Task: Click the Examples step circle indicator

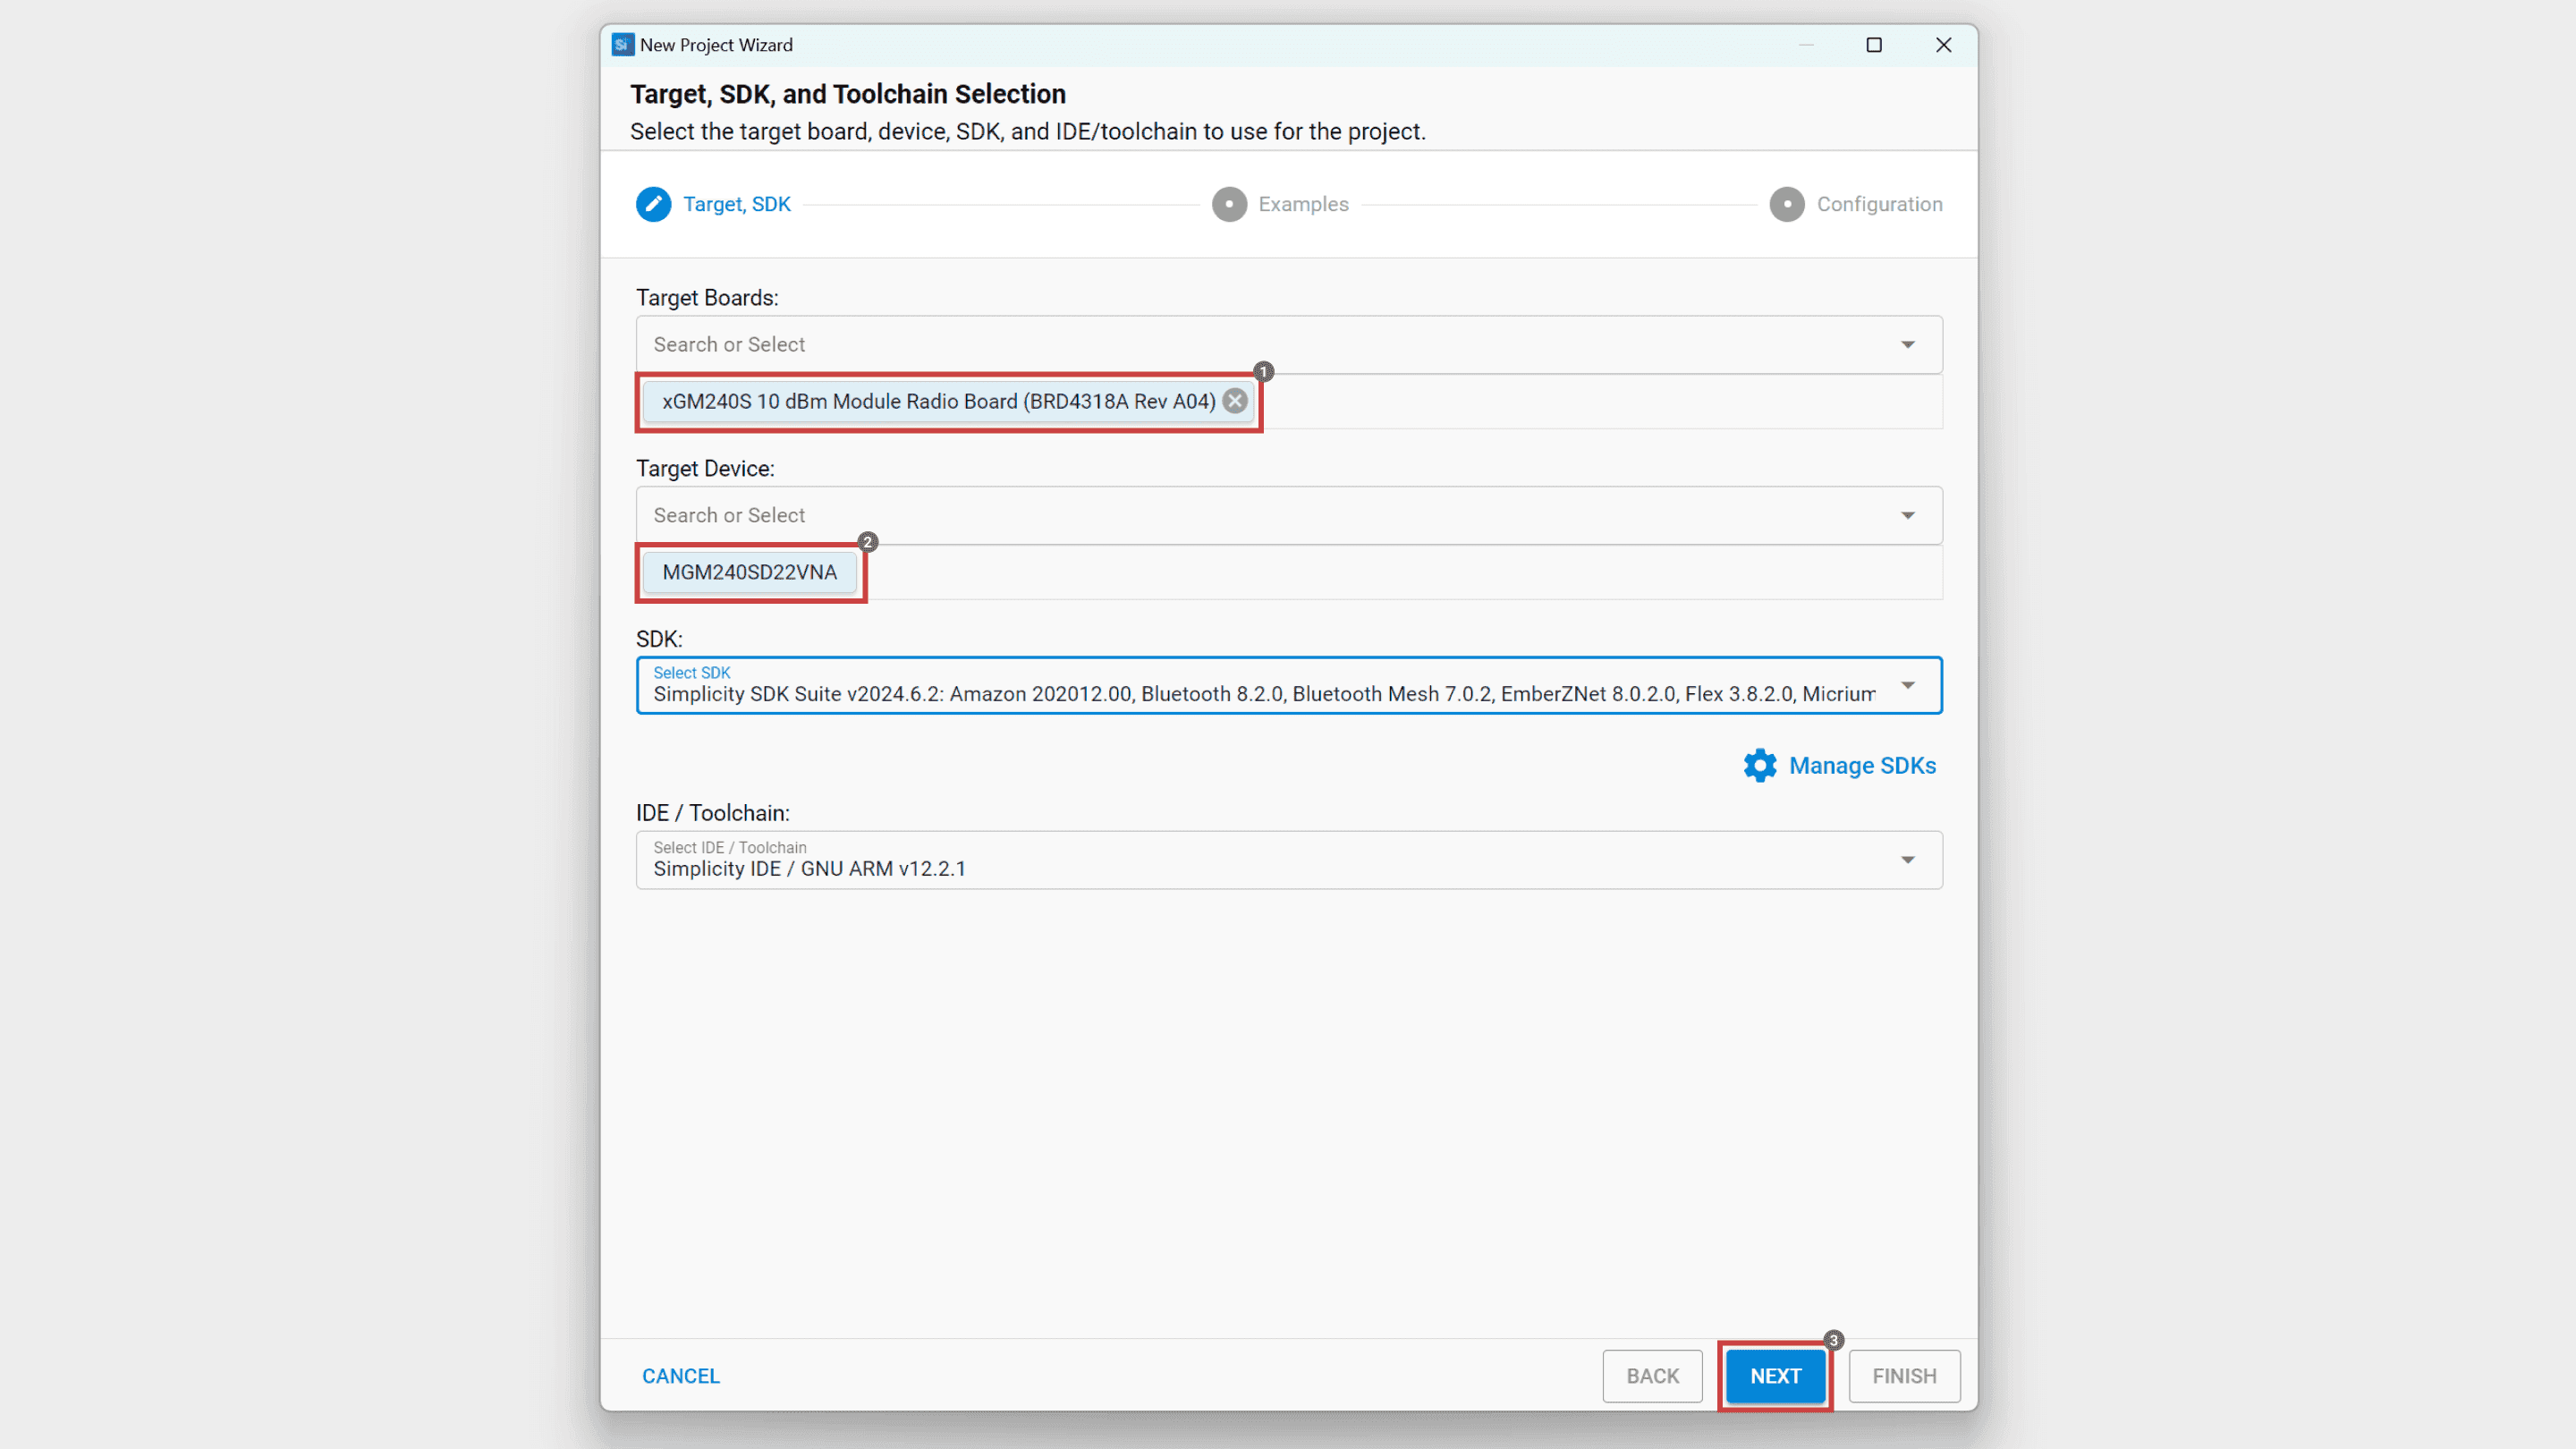Action: coord(1229,204)
